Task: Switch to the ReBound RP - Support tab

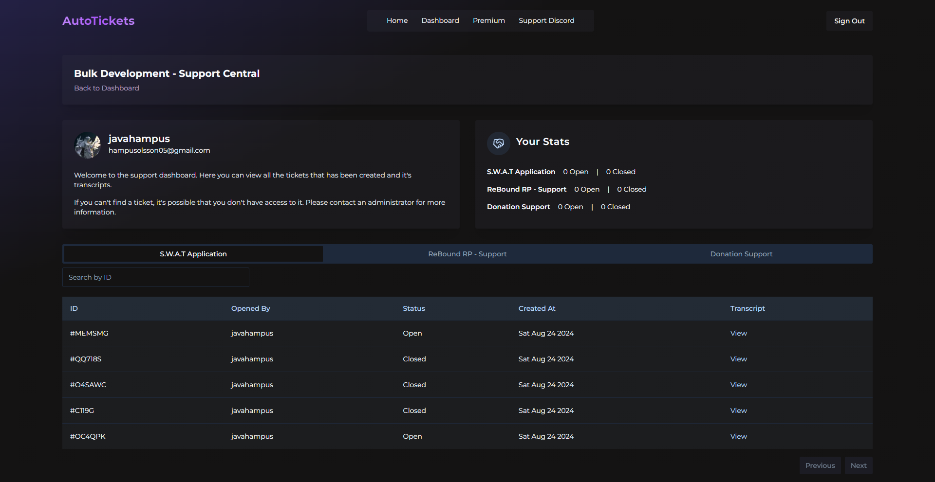Action: (467, 254)
